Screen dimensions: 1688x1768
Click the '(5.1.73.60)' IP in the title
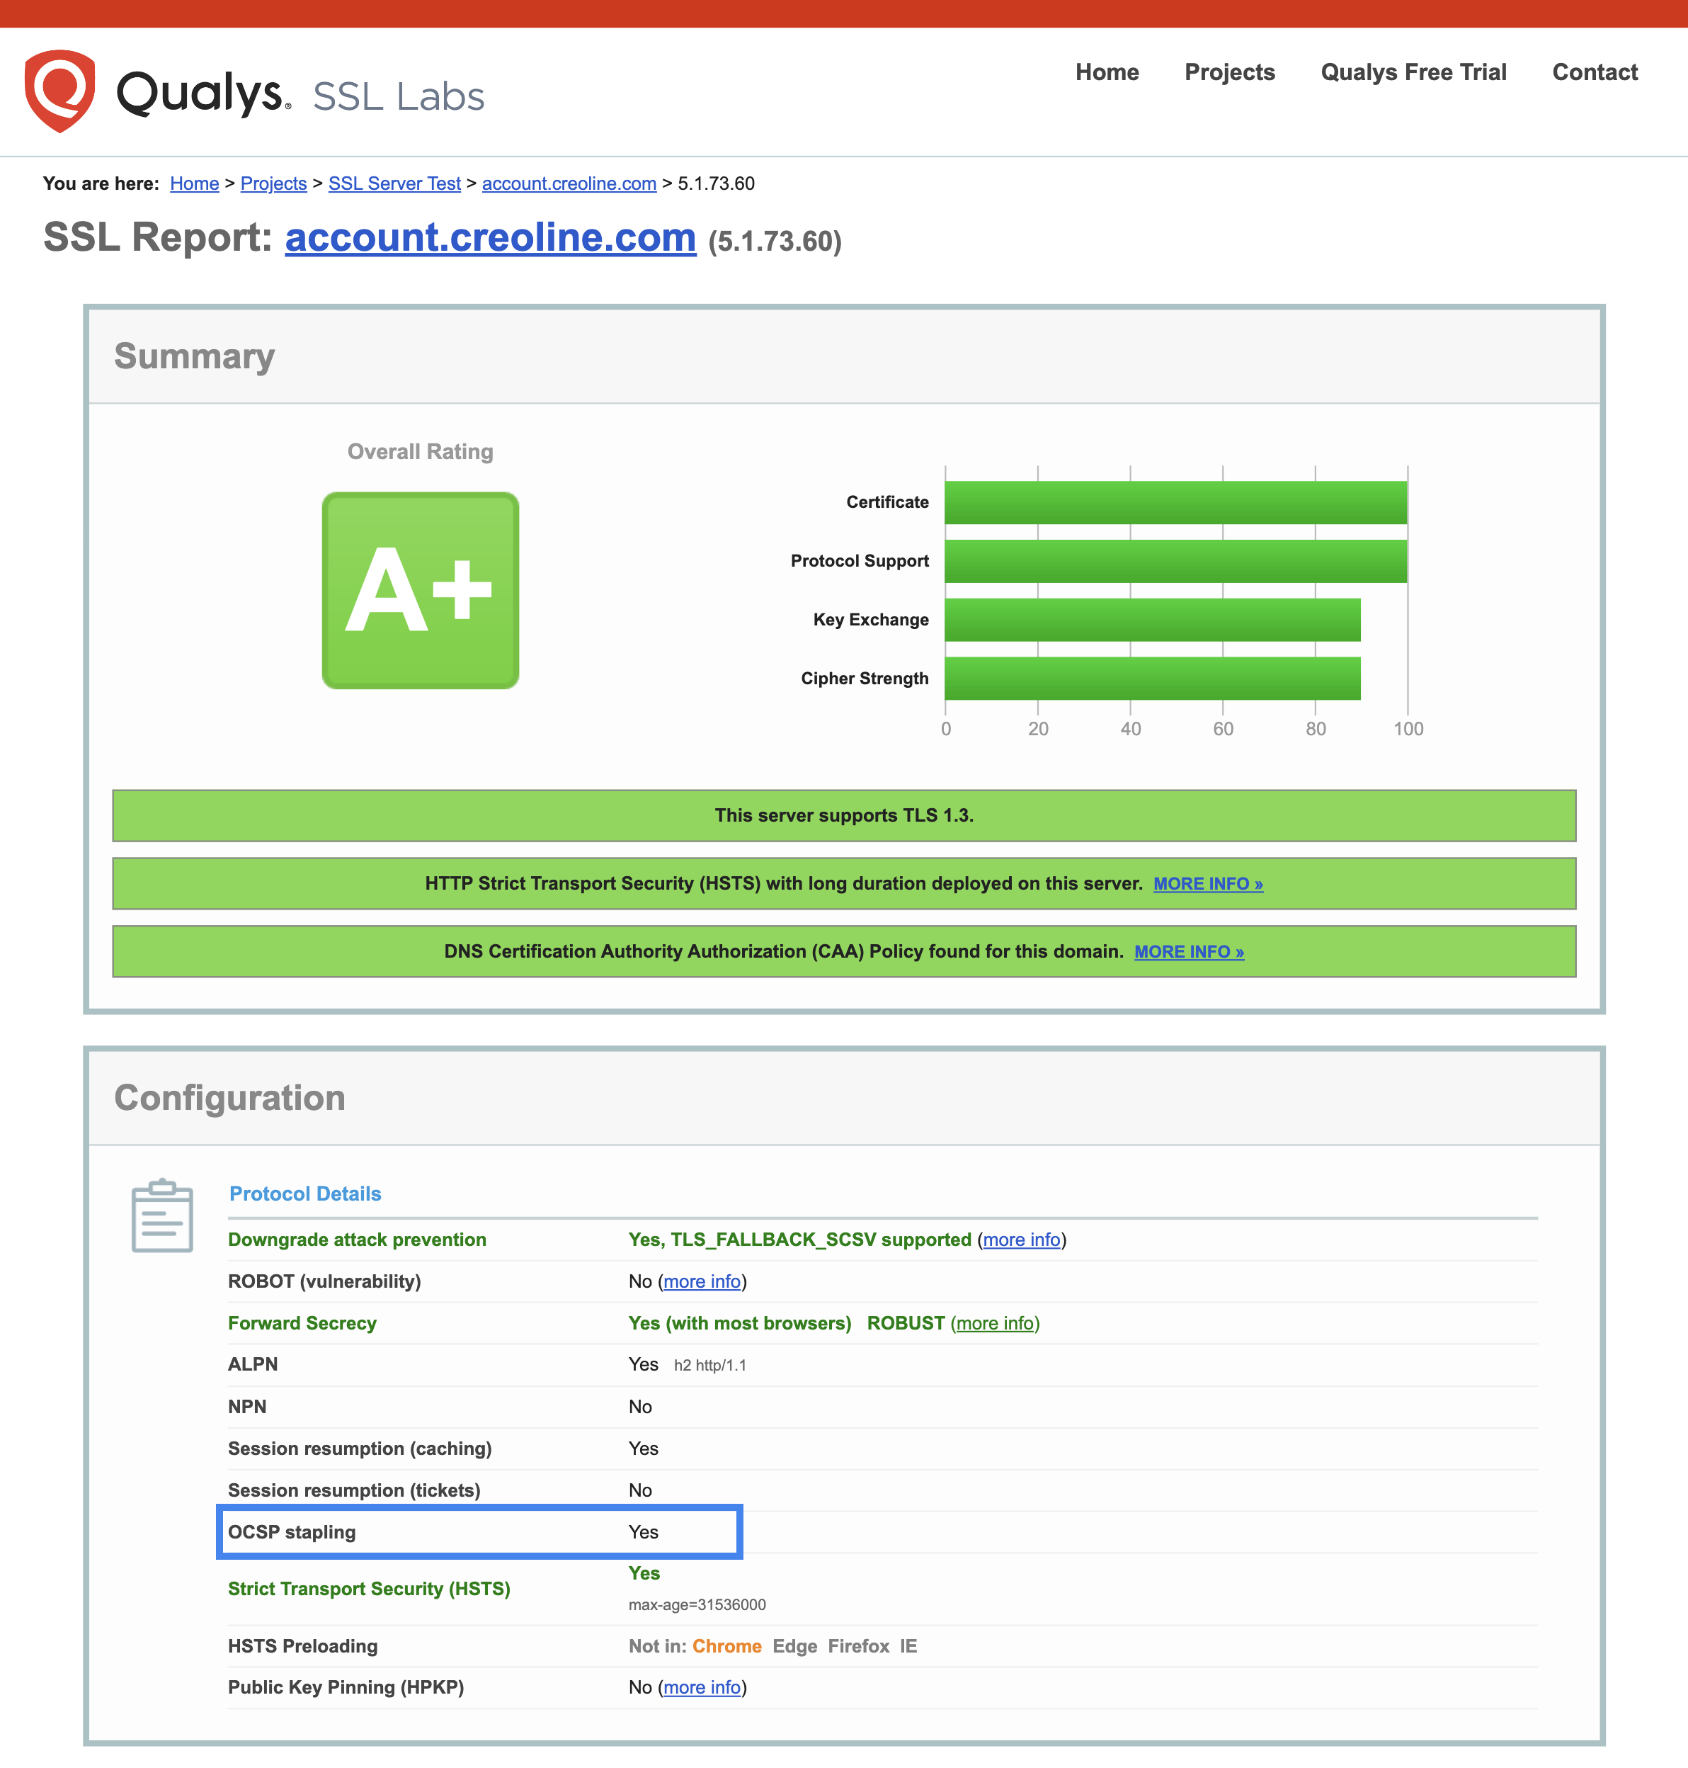pyautogui.click(x=775, y=242)
